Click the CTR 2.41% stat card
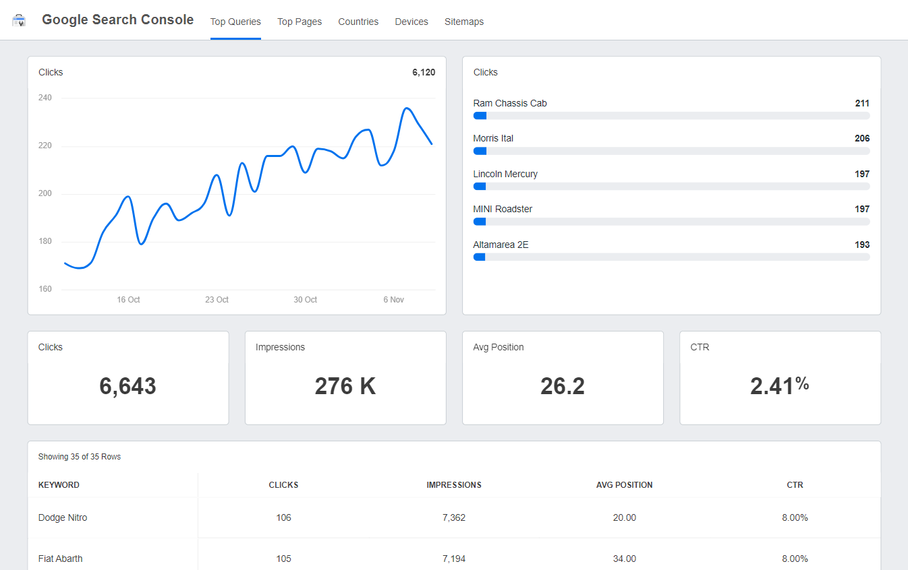The width and height of the screenshot is (908, 570). point(780,378)
